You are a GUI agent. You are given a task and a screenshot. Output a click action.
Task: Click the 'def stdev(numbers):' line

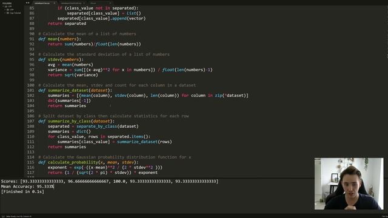click(x=61, y=59)
